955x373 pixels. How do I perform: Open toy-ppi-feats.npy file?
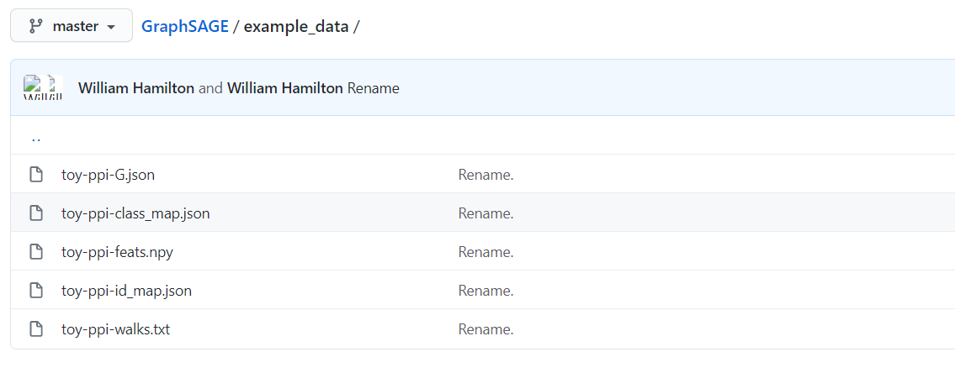coord(117,252)
